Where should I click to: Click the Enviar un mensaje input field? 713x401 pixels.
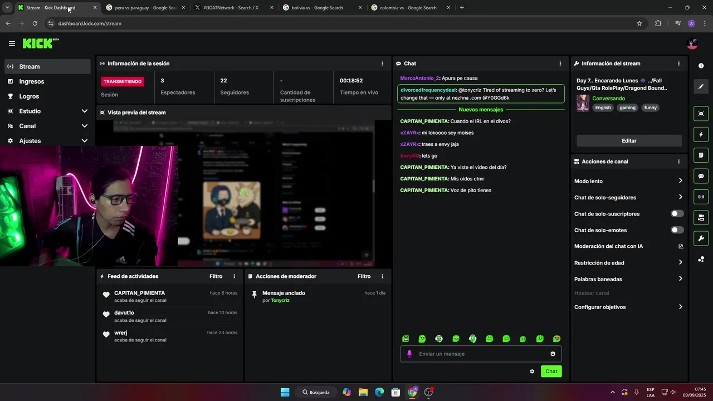(x=481, y=354)
